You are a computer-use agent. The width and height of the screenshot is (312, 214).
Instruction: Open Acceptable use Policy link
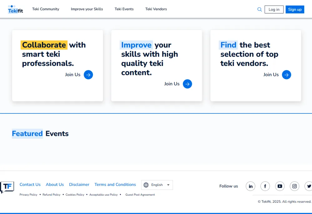click(x=104, y=195)
